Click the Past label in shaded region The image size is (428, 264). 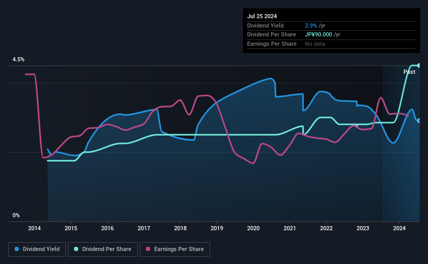tap(409, 72)
